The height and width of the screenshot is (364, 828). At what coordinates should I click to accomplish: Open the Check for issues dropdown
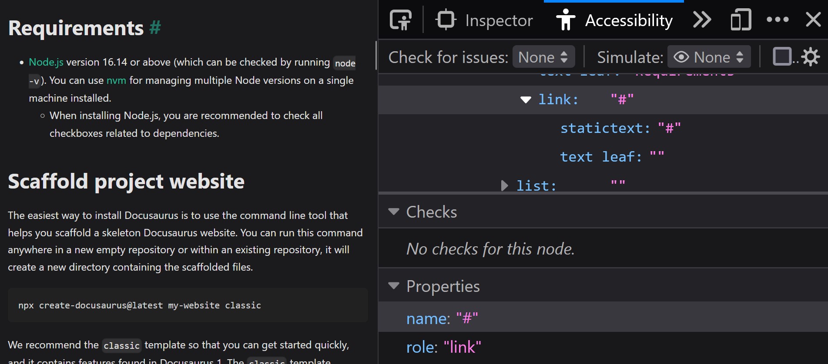coord(543,57)
